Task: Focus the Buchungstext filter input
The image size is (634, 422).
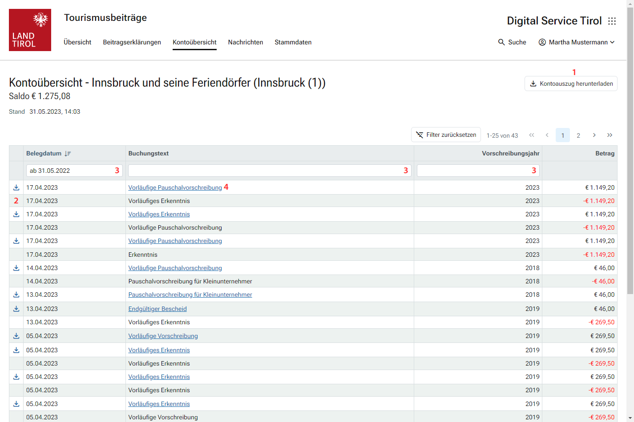Action: [x=265, y=171]
